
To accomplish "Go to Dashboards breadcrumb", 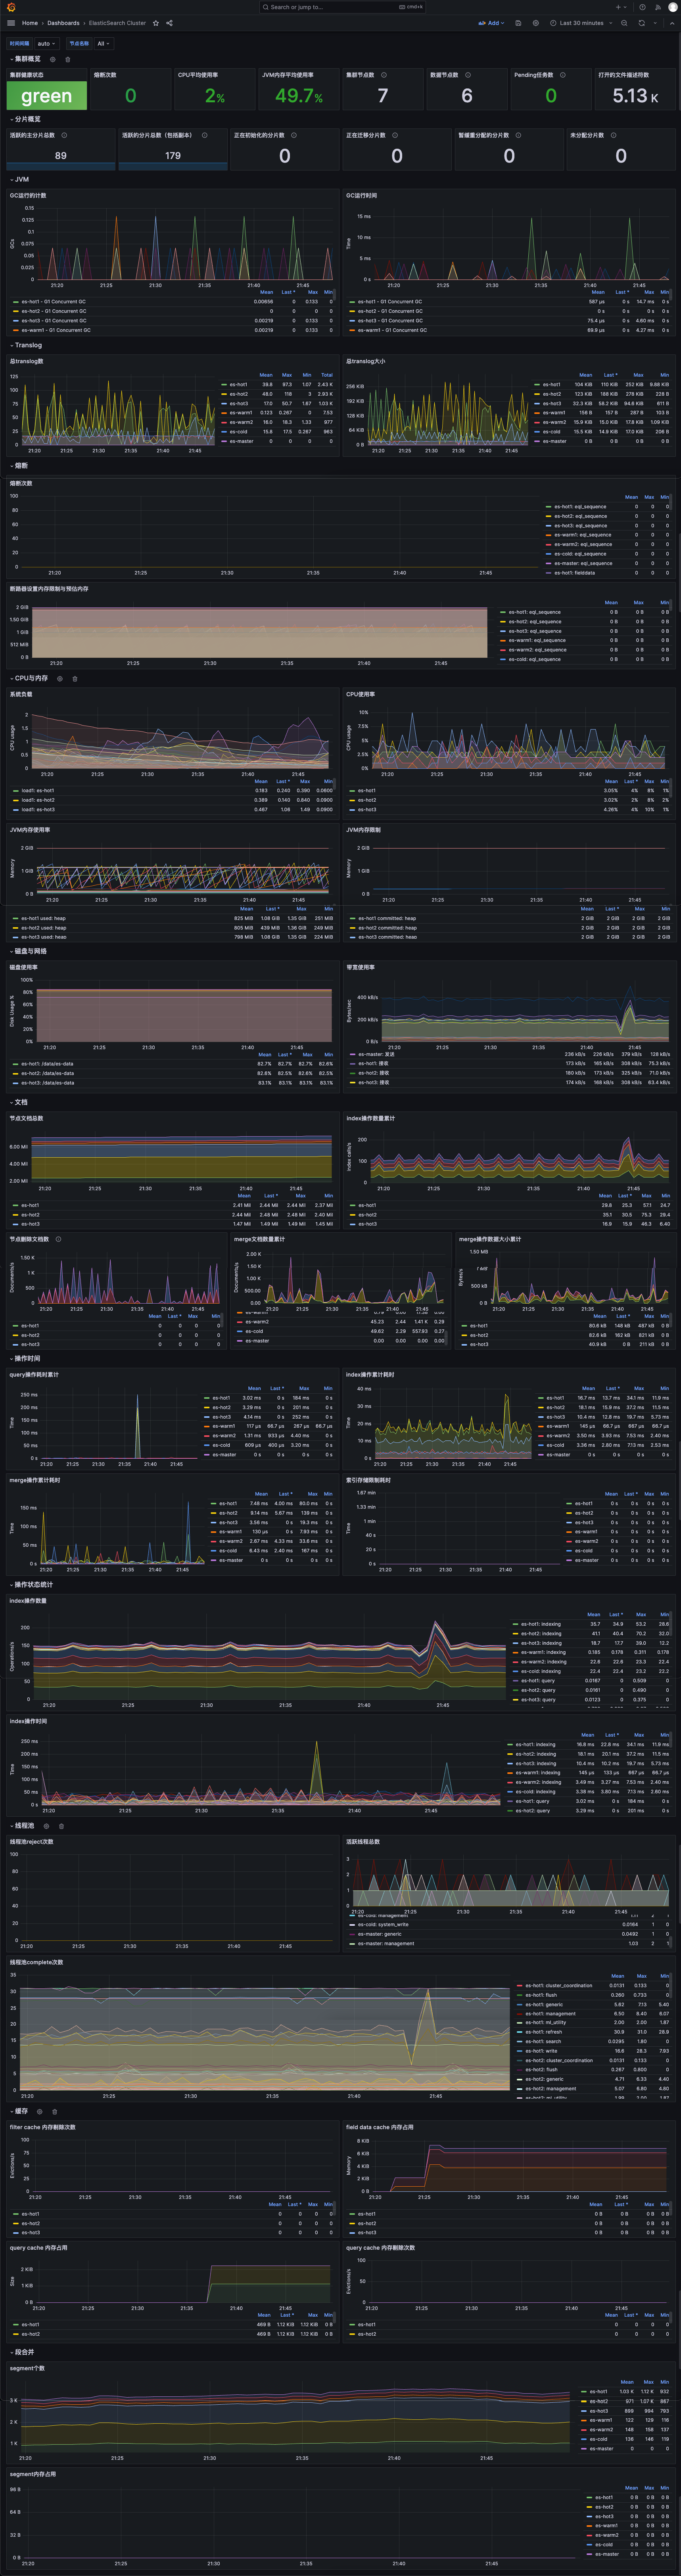I will pos(63,23).
